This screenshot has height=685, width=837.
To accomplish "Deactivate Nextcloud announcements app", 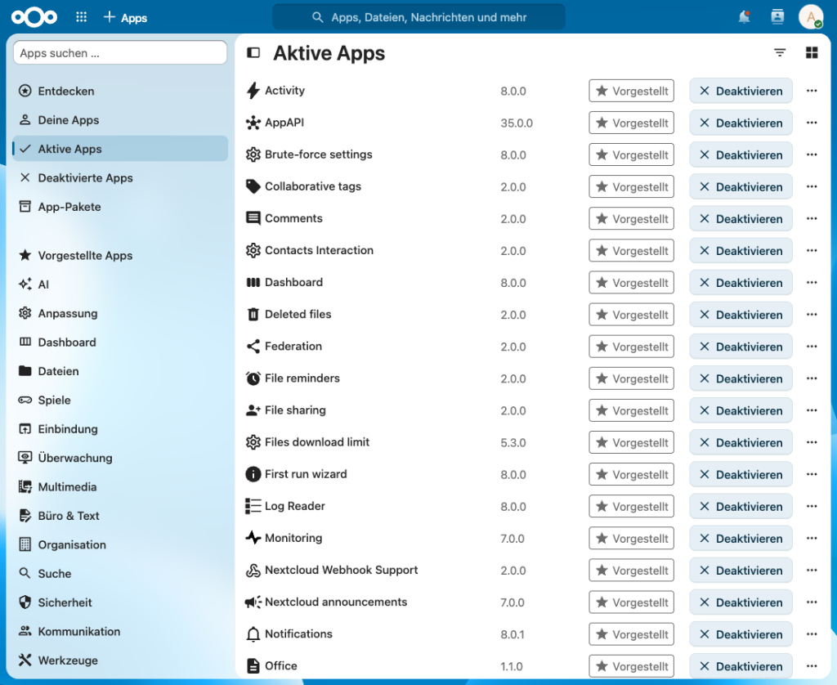I will click(x=741, y=602).
